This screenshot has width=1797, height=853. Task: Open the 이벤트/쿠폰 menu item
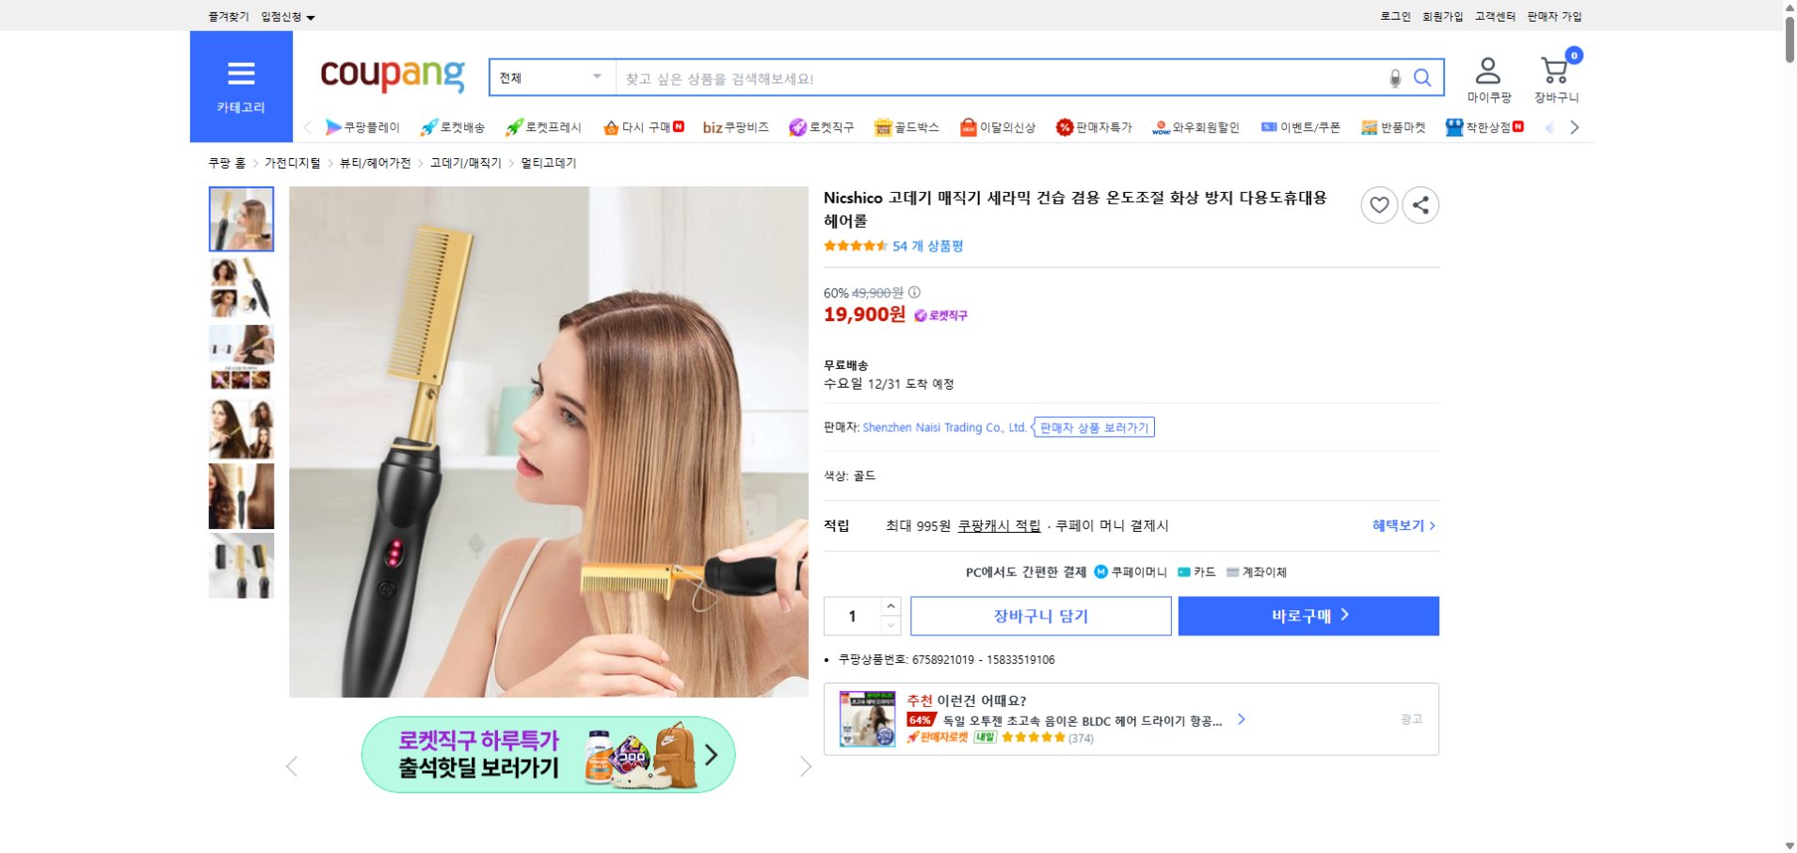point(1310,126)
